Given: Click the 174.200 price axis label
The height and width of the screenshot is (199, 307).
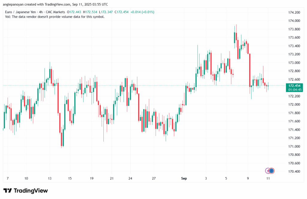Looking at the screenshot, I should 294,13.
